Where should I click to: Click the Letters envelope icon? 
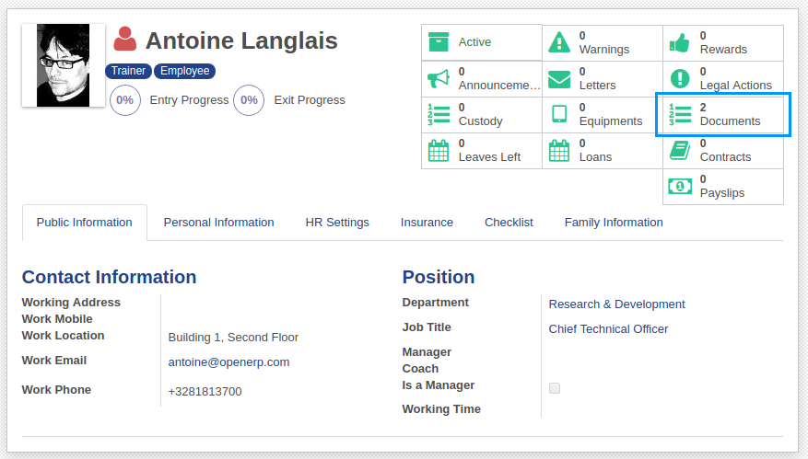point(559,78)
